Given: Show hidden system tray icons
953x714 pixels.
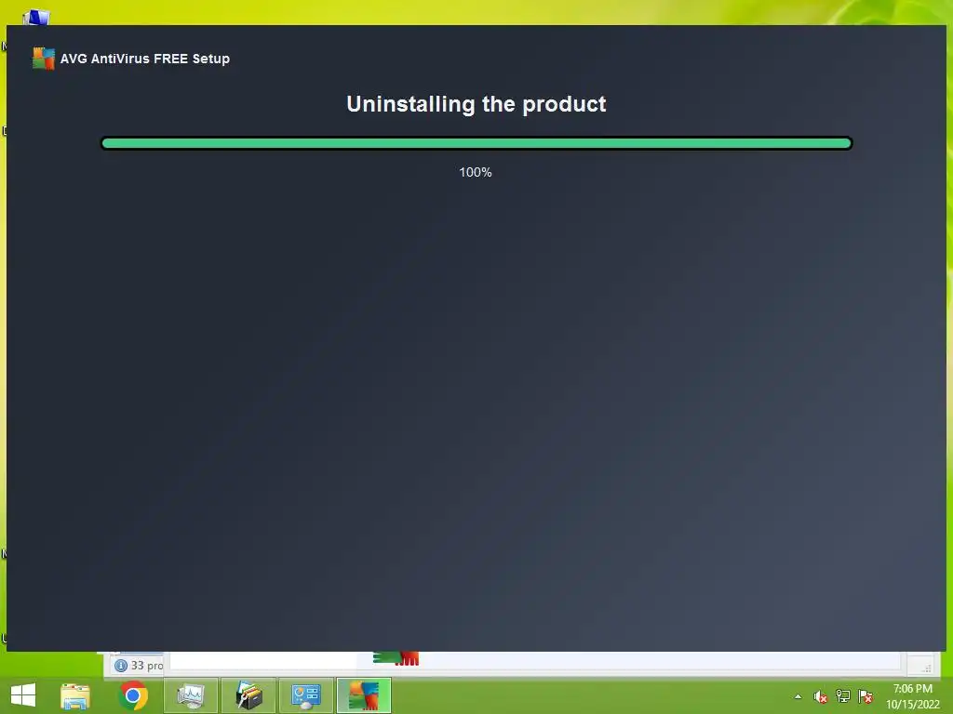Looking at the screenshot, I should pyautogui.click(x=798, y=696).
